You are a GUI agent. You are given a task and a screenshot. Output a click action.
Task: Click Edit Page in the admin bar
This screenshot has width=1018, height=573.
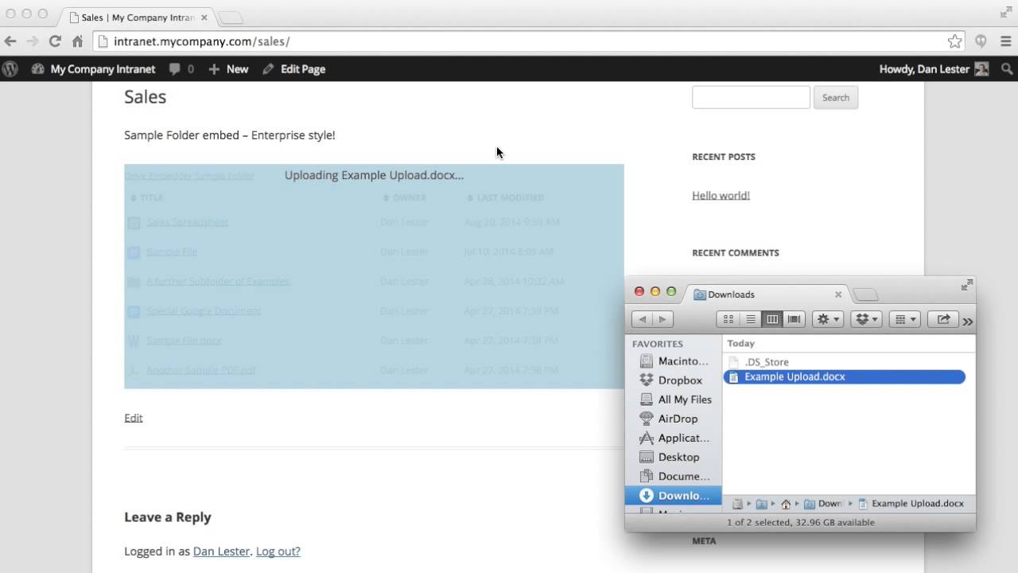293,69
